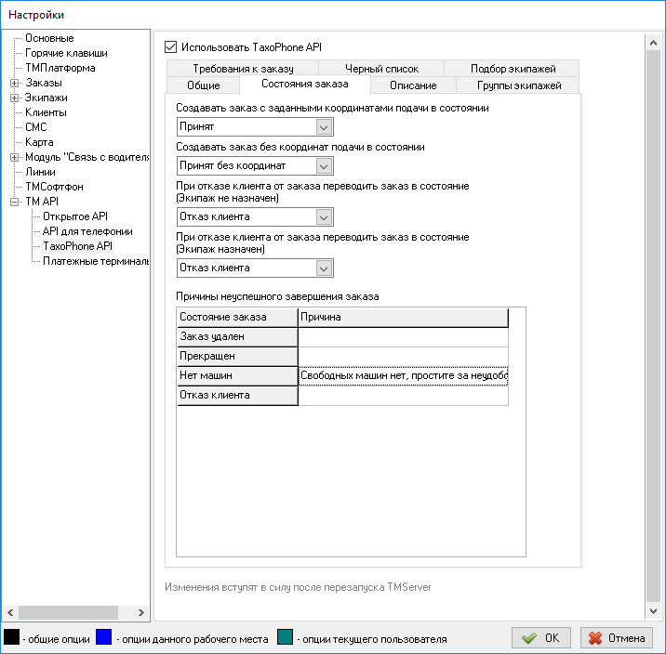Click the reason cell for Нет машин
The width and height of the screenshot is (666, 654).
(403, 376)
